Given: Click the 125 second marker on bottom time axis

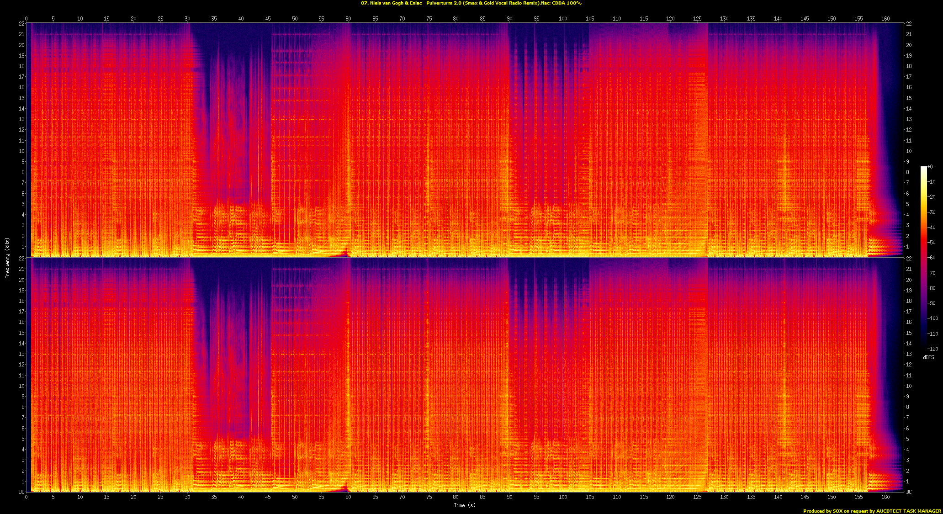Looking at the screenshot, I should tap(697, 497).
